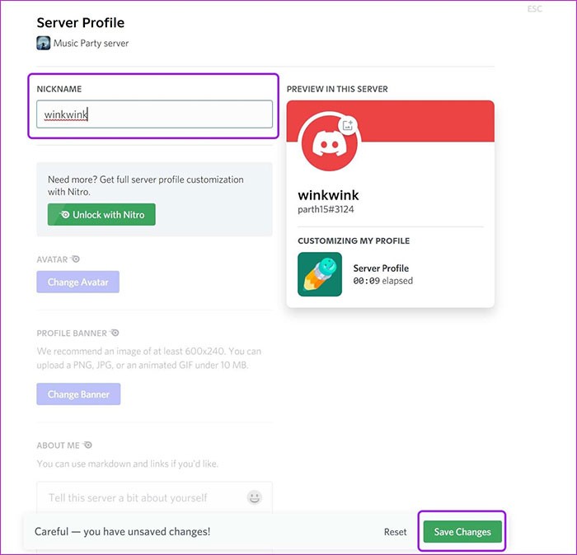
Task: Save the unsaved profile changes
Action: pos(462,532)
